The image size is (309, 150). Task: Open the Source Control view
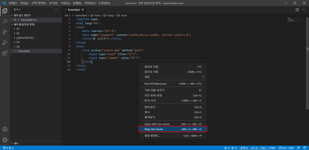click(x=5, y=32)
